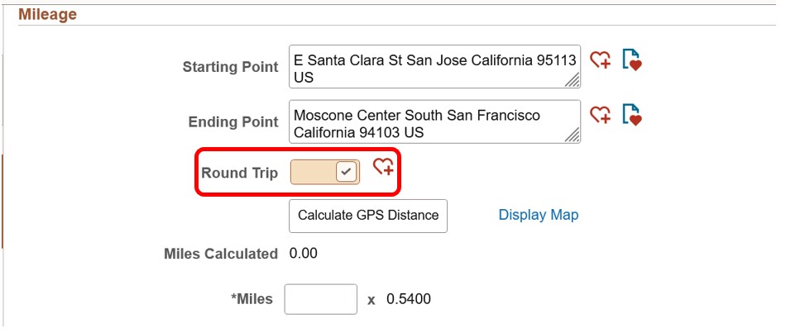Click the Ending Point label
Viewport: 786px width, 333px height.
(233, 122)
